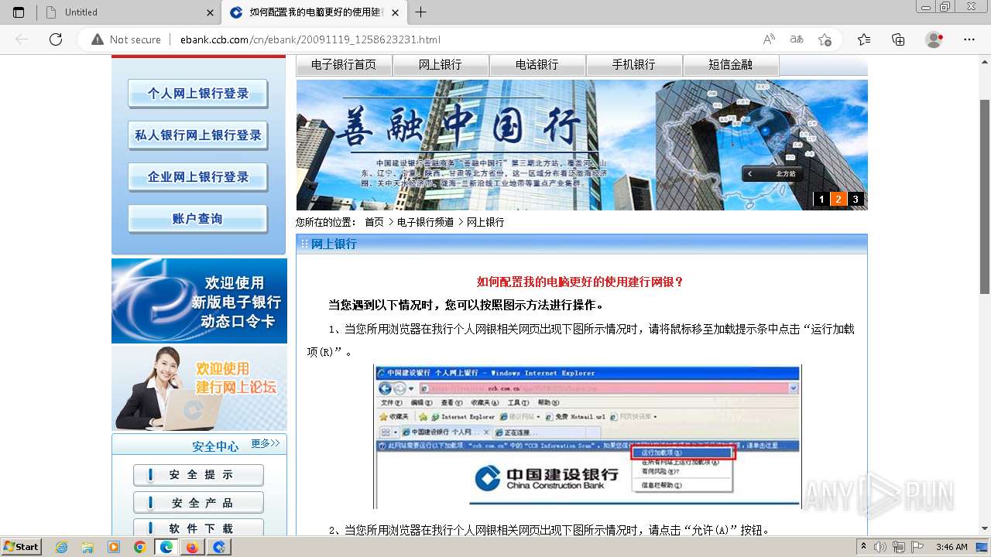Click the 电子银行频道 breadcrumb link
Image resolution: width=991 pixels, height=557 pixels.
pyautogui.click(x=425, y=222)
